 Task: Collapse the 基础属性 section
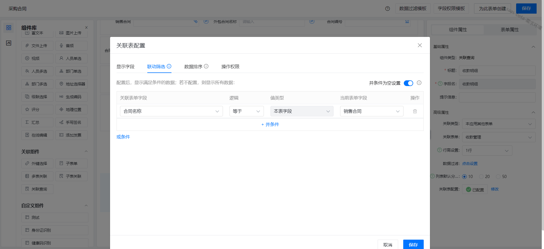[x=533, y=47]
